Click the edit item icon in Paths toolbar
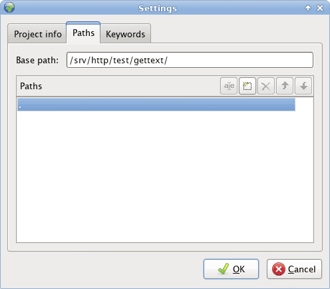The image size is (330, 289). pyautogui.click(x=229, y=86)
